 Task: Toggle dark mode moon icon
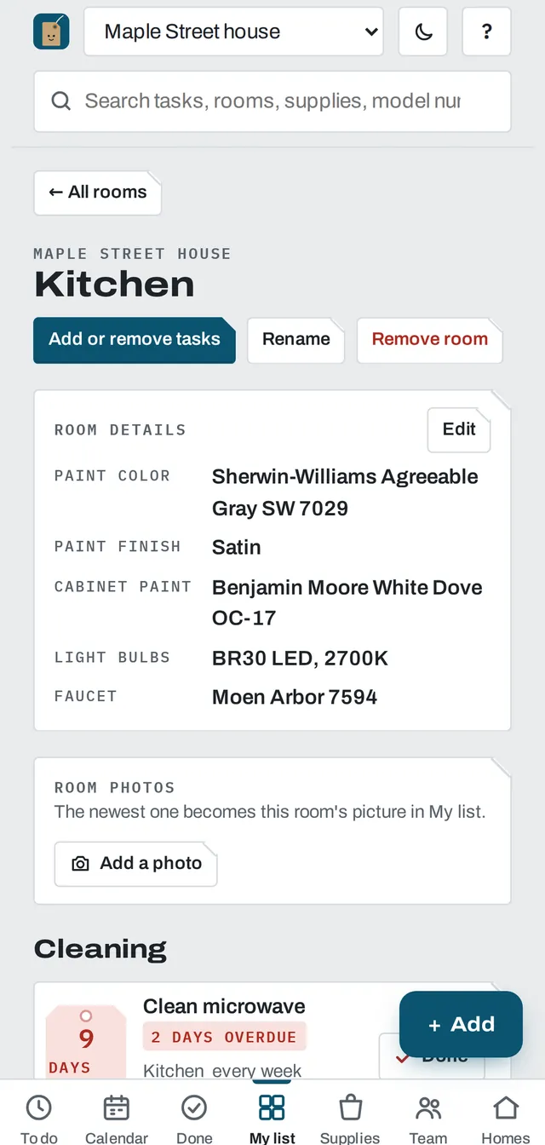(x=423, y=32)
